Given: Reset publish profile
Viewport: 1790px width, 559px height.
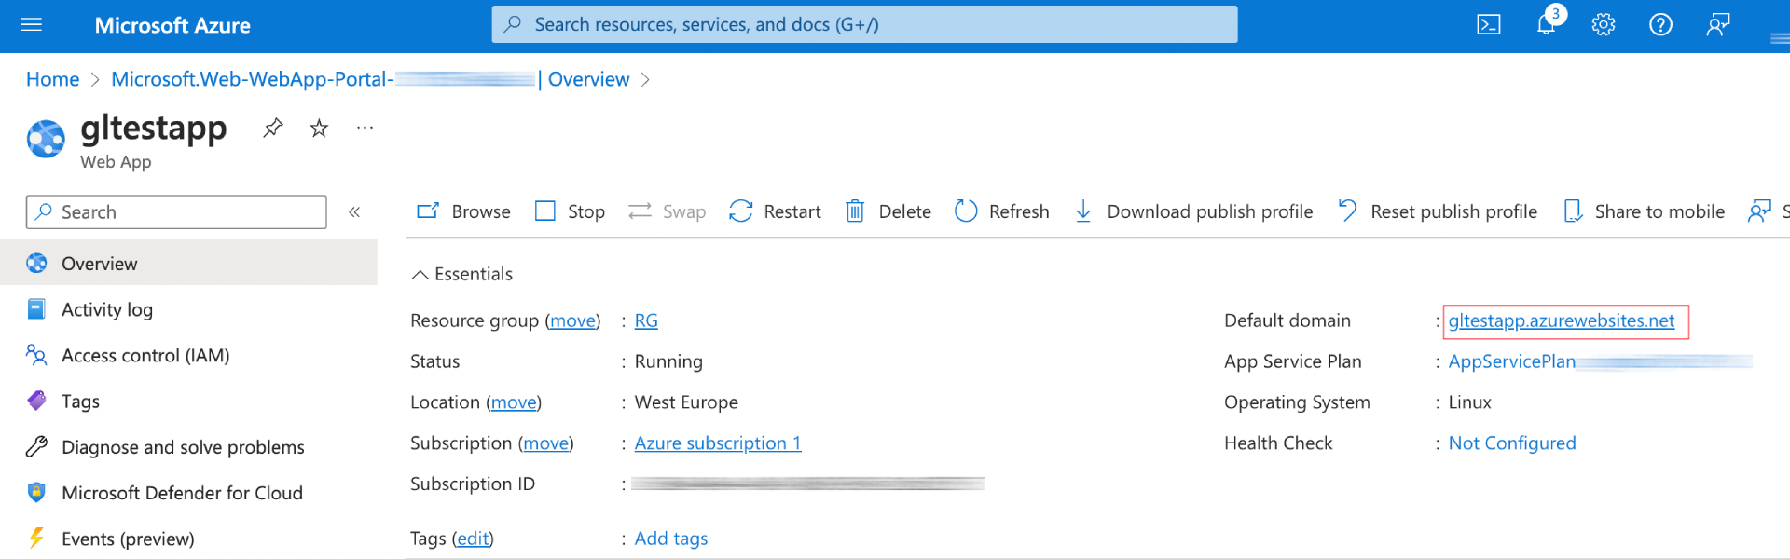Looking at the screenshot, I should [1438, 211].
